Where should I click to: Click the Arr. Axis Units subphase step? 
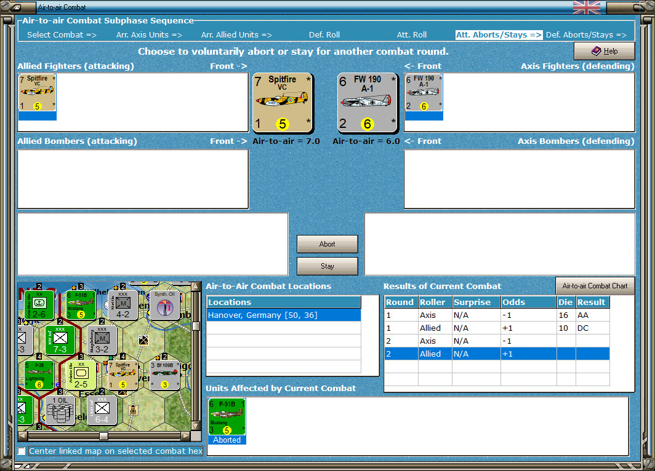click(x=149, y=34)
